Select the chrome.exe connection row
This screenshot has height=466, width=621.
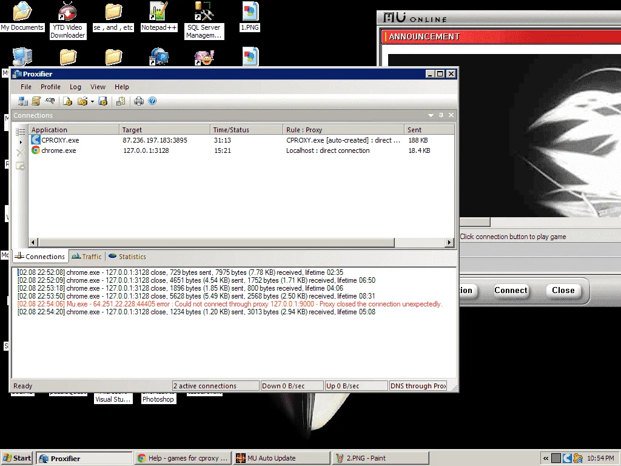[241, 150]
